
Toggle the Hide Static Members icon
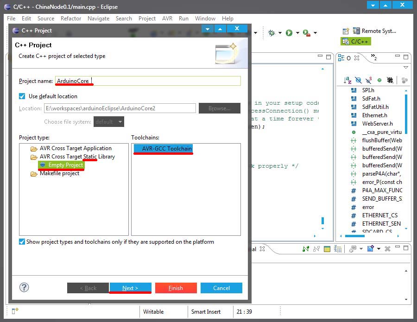(369, 80)
